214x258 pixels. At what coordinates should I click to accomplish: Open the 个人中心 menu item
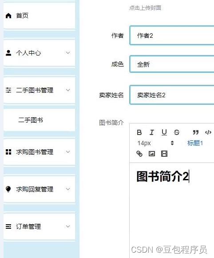(40, 53)
